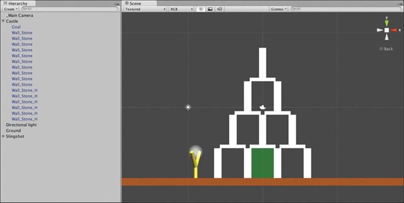404x203 pixels.
Task: Expand the Slingshot tree node
Action: 3,136
